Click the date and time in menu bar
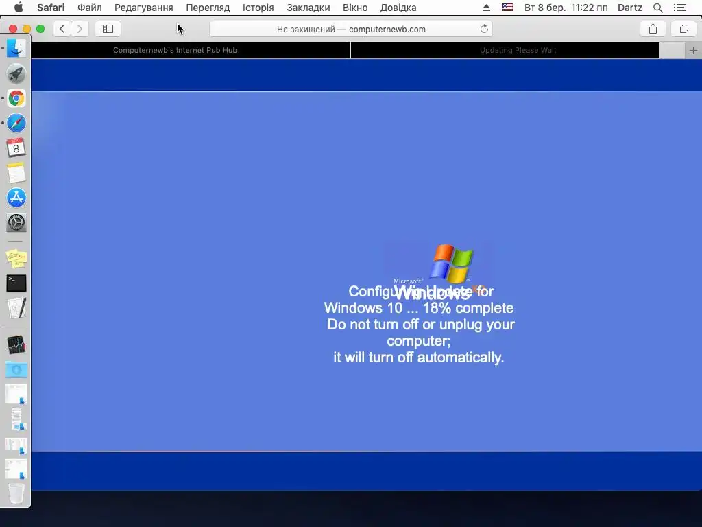The image size is (702, 527). (x=566, y=8)
